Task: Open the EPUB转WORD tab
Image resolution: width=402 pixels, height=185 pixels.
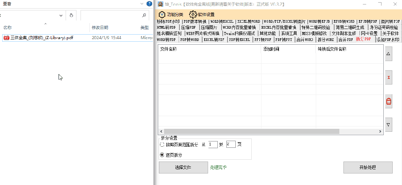Action: [343, 22]
